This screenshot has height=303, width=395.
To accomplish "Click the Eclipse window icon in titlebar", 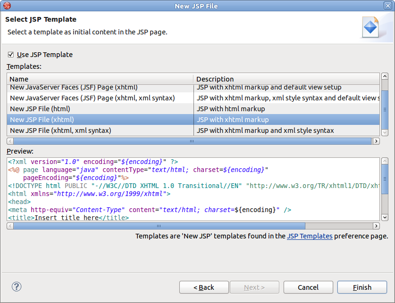I will (6, 6).
